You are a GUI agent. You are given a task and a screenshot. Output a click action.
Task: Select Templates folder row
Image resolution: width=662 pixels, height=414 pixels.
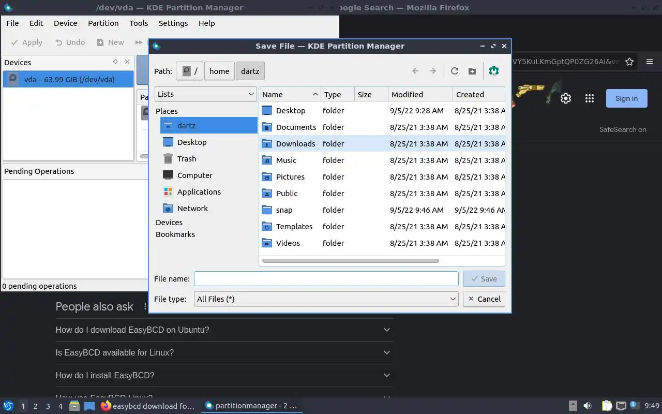click(x=382, y=226)
